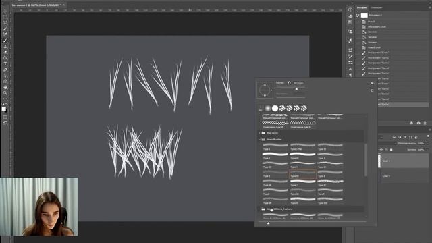Create new document from current history state
The height and width of the screenshot is (243, 432).
411,123
